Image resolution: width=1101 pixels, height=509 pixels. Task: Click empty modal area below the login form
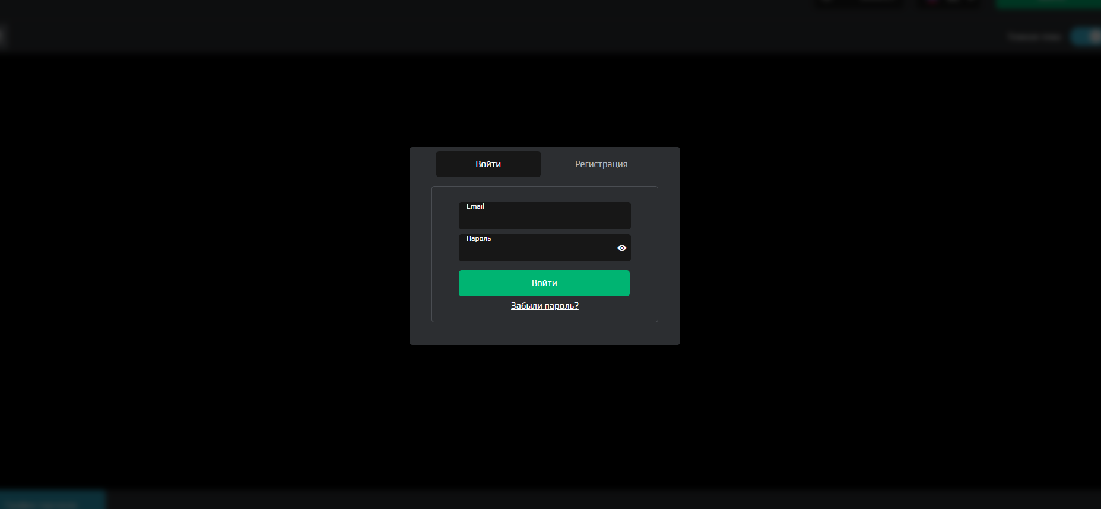click(x=544, y=334)
